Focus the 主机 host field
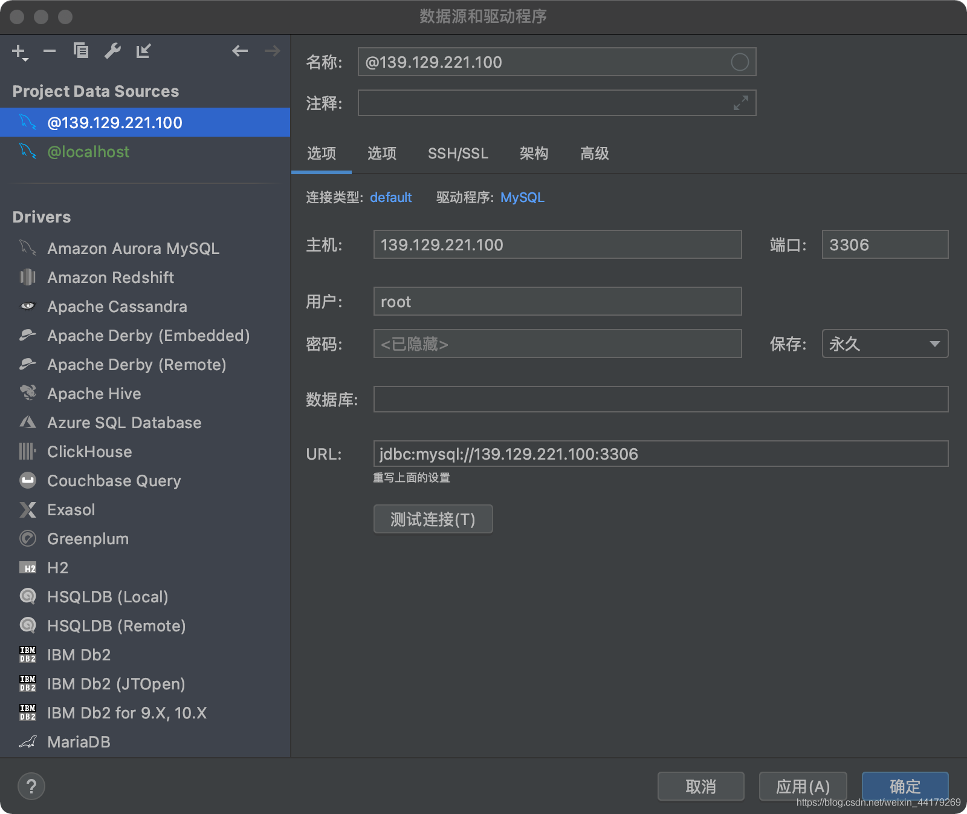967x814 pixels. tap(557, 244)
